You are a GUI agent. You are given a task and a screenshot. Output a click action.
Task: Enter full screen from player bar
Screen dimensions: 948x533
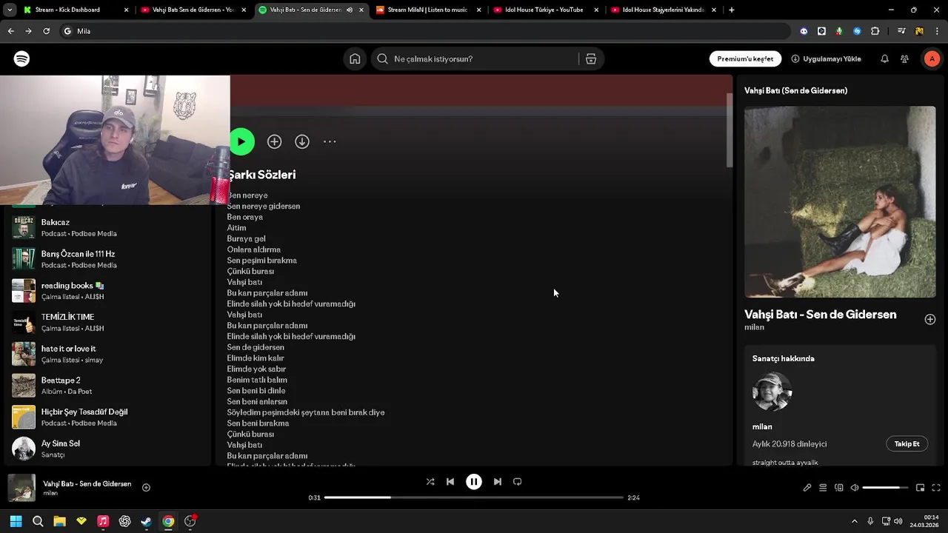936,488
